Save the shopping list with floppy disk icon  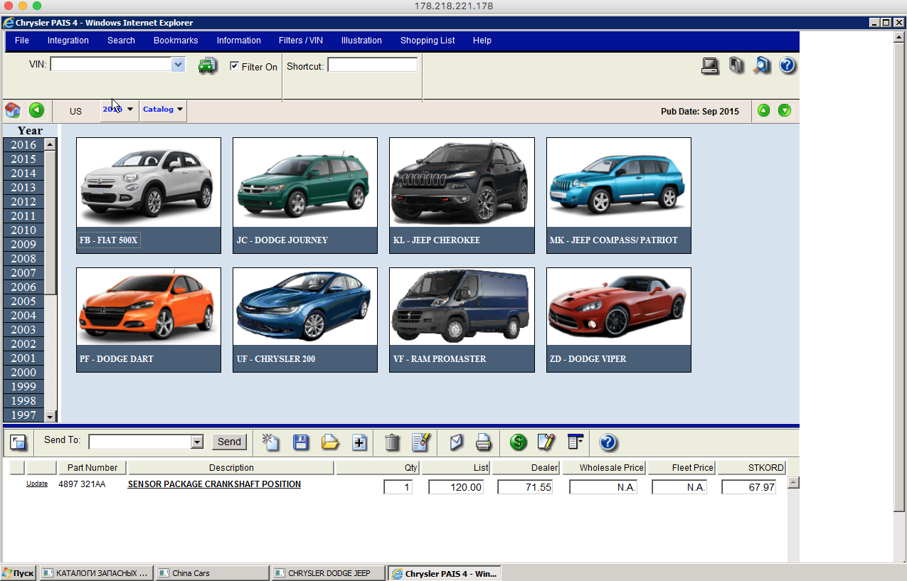[x=301, y=442]
